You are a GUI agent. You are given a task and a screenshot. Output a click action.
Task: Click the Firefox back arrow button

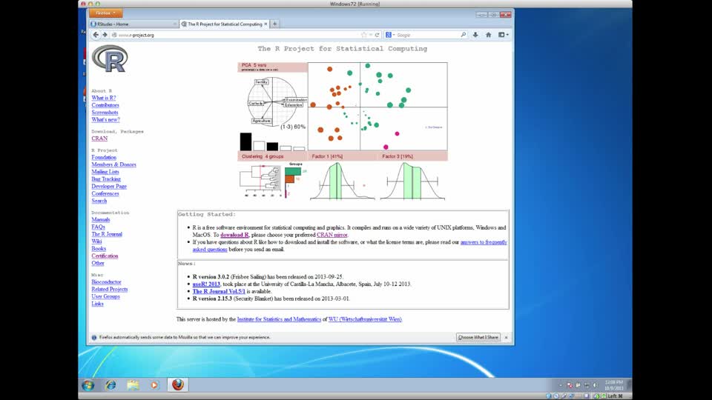[x=96, y=35]
